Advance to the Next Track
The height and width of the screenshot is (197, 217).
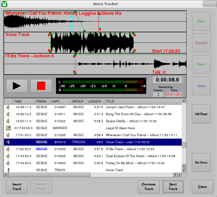click(x=173, y=187)
